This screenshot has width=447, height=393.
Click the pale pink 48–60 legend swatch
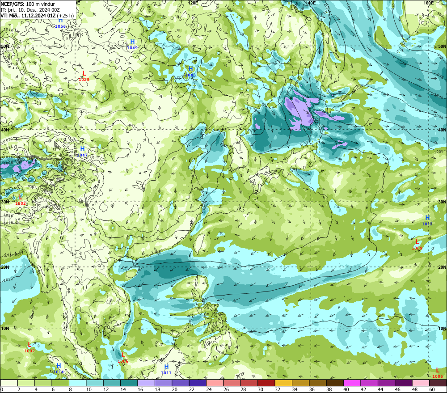pos(421,383)
